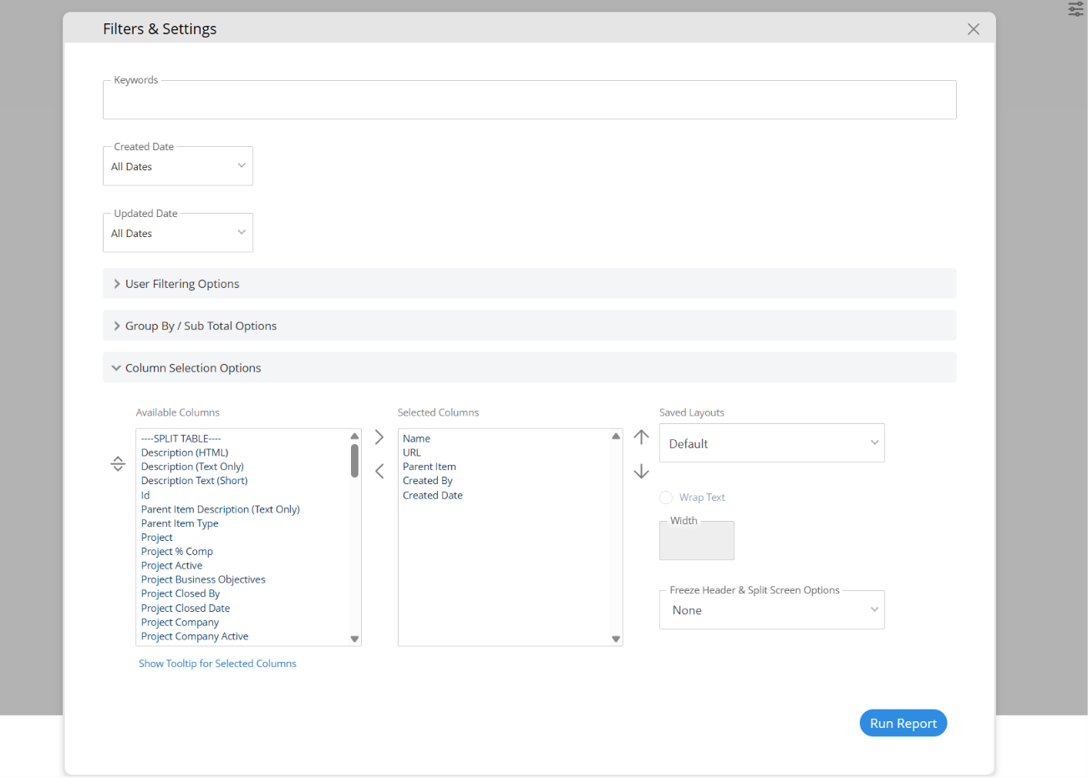The image size is (1088, 778).
Task: Select Project % Comp column
Action: point(177,552)
